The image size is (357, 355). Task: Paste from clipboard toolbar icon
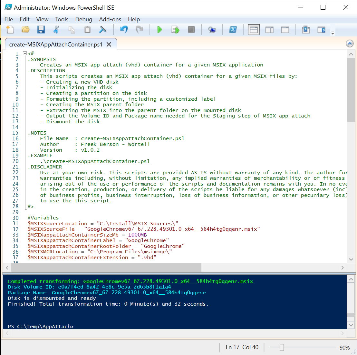pos(87,30)
